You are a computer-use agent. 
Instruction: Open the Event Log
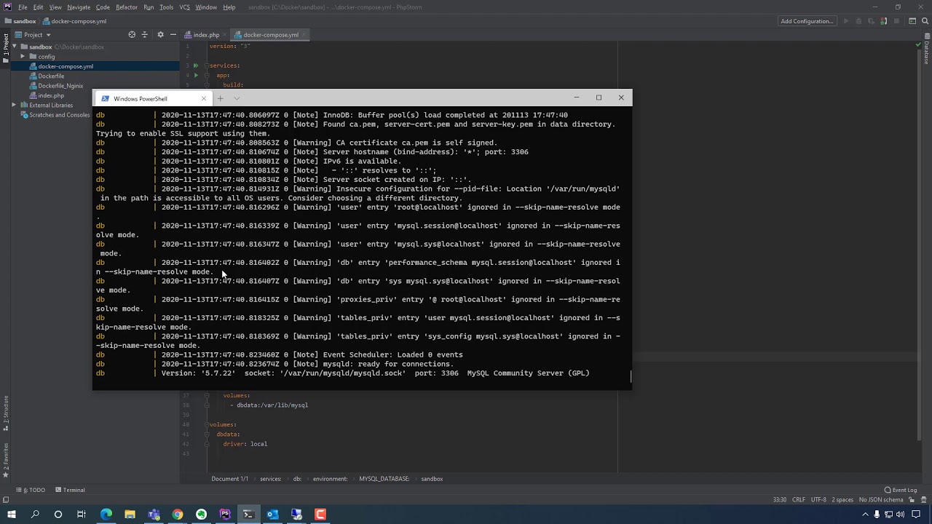[x=901, y=490]
